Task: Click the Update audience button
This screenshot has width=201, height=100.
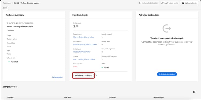Action: [189, 3]
